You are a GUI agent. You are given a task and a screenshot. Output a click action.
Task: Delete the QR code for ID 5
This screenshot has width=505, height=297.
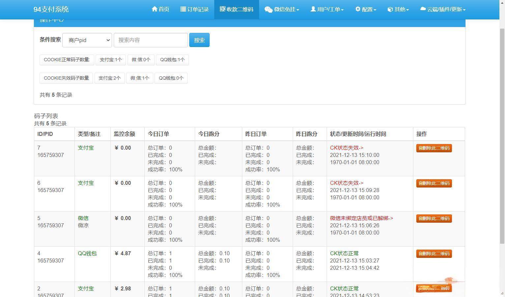[434, 218]
